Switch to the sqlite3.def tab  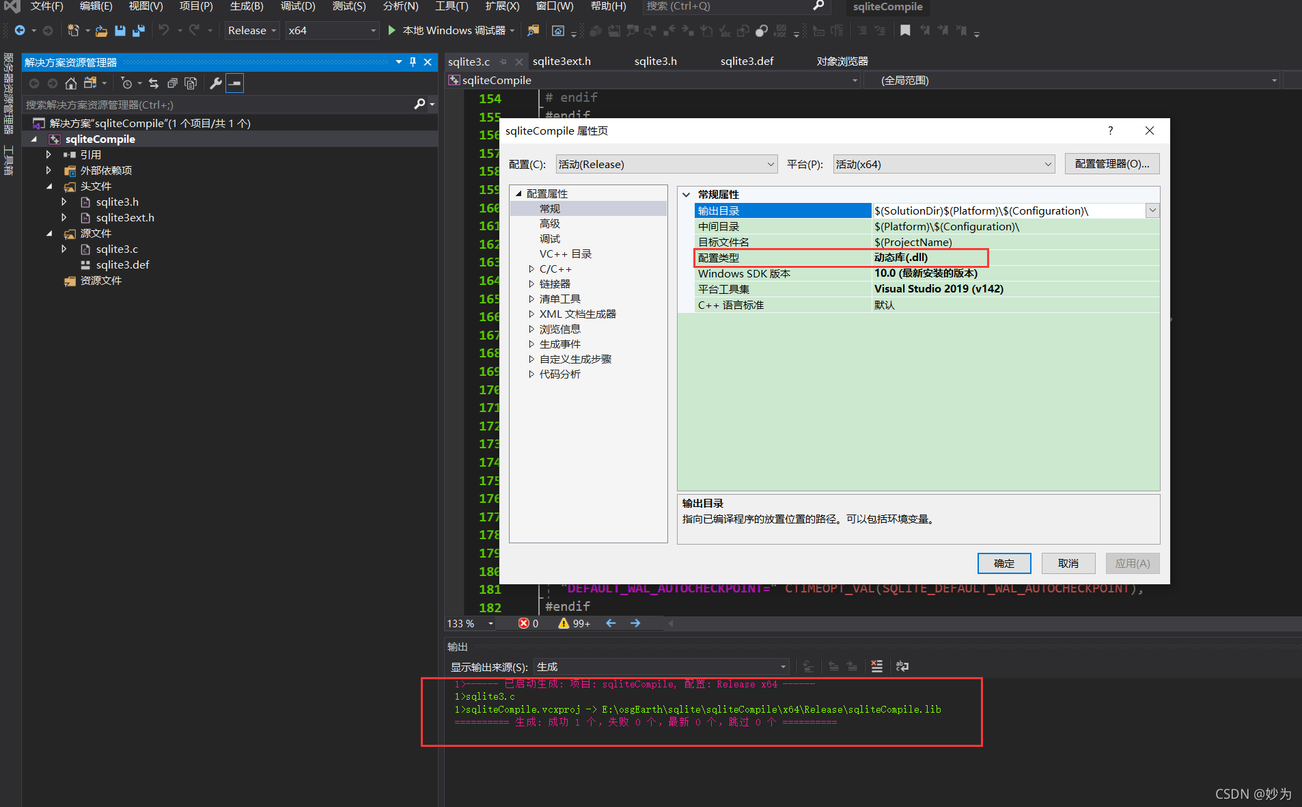tap(747, 61)
